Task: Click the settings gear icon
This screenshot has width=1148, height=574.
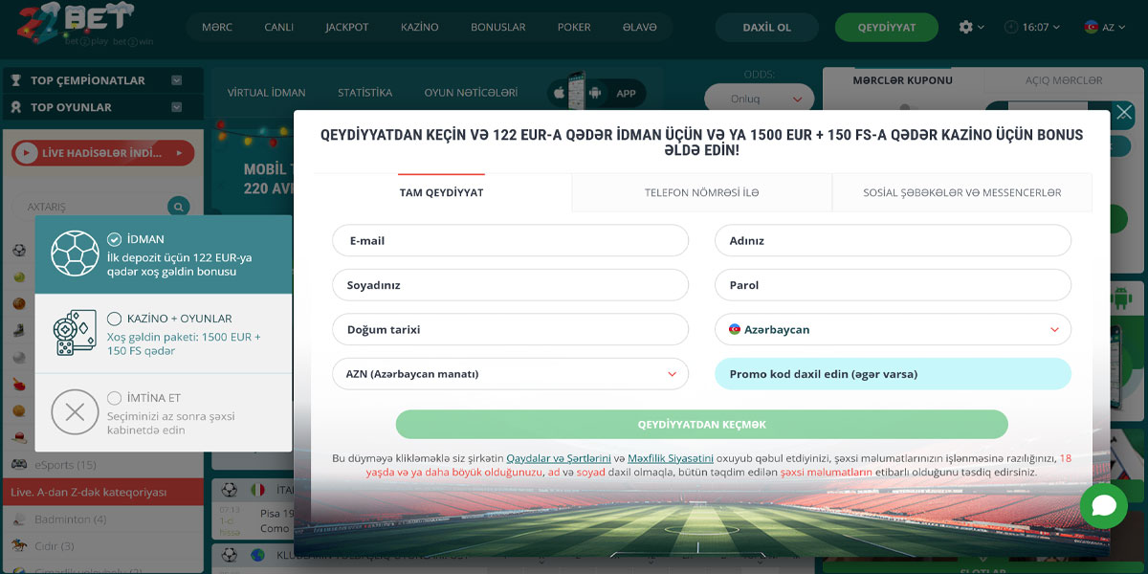Action: (x=965, y=27)
